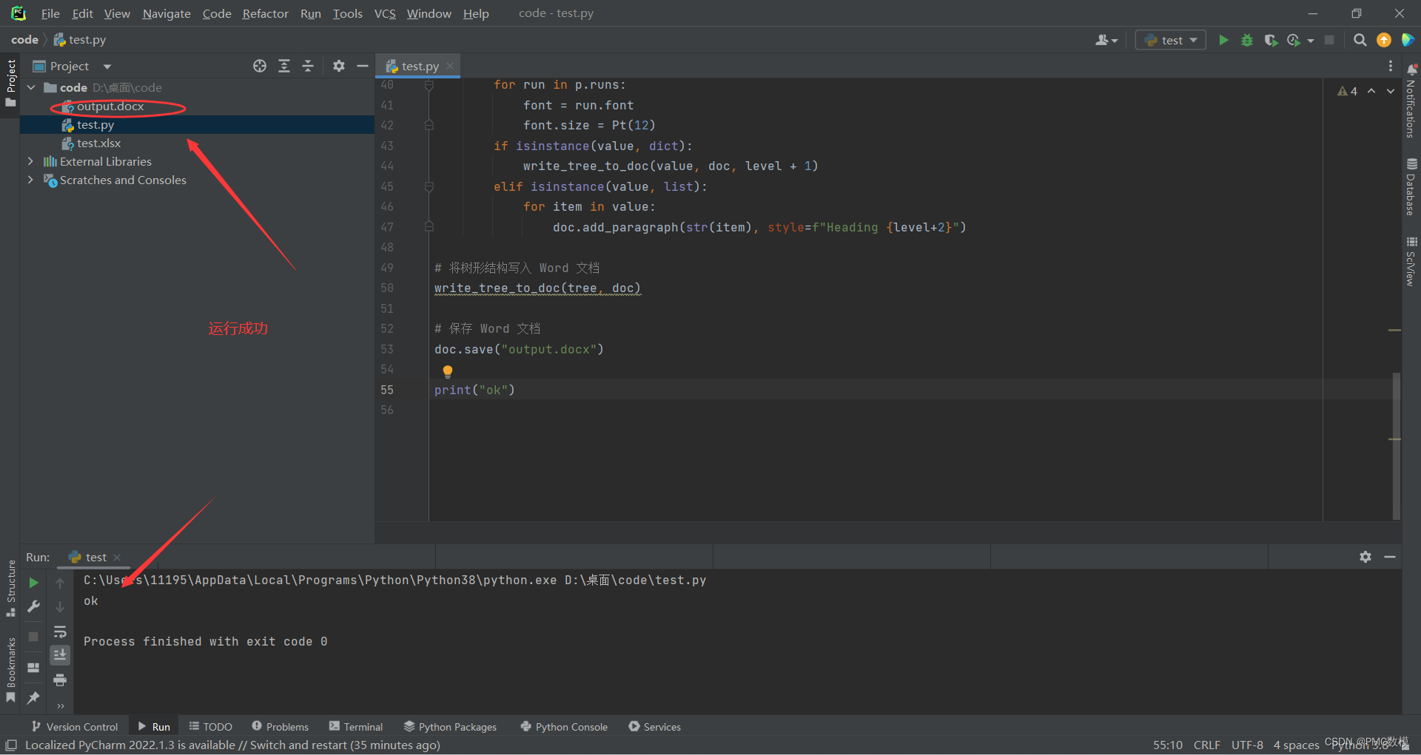Fold the elif block at line 45
The image size is (1421, 755).
coord(429,186)
